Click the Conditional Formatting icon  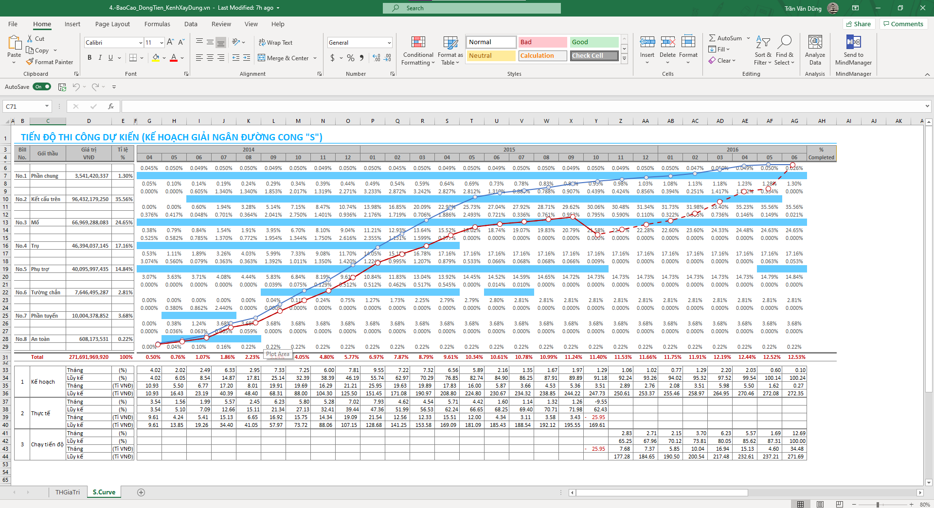coord(418,43)
